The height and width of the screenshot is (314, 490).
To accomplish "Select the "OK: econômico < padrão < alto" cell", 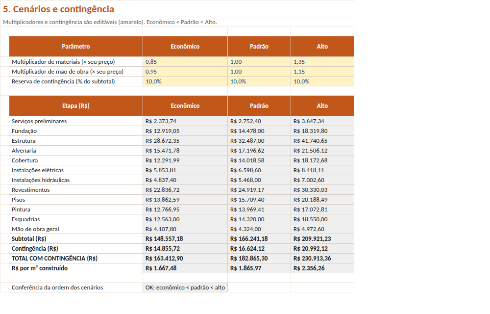I will tap(185, 288).
